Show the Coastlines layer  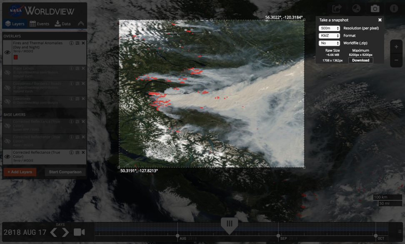pyautogui.click(x=7, y=102)
